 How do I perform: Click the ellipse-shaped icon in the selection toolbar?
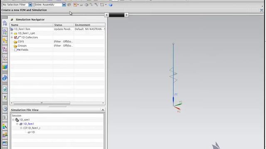pyautogui.click(x=86, y=5)
